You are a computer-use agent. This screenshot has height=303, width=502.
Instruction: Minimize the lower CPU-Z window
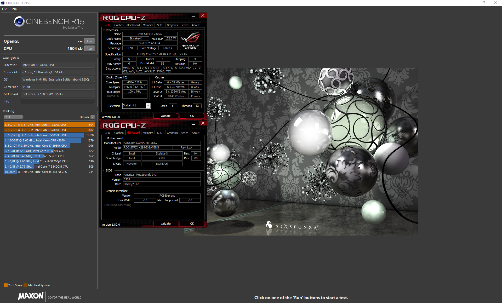point(193,124)
